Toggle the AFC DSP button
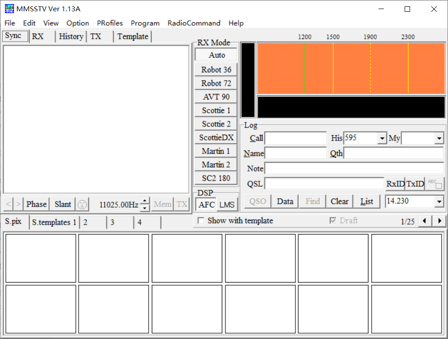Viewport: 448px width, 339px height. [x=206, y=205]
